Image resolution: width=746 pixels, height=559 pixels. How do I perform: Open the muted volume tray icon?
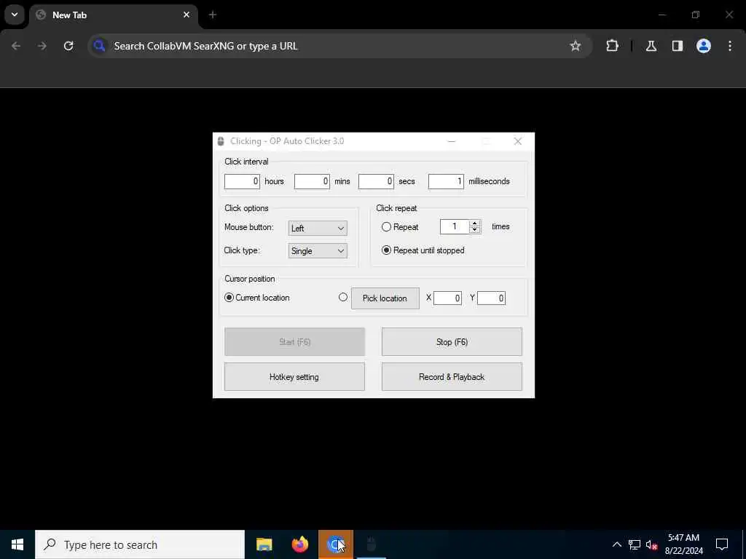652,544
